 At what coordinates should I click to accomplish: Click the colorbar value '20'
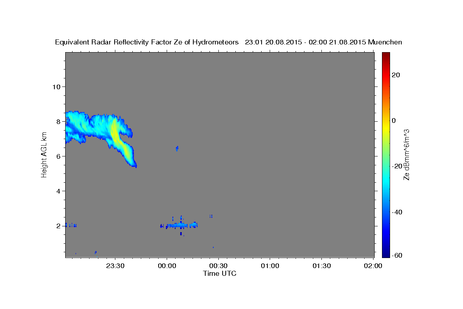(x=395, y=75)
